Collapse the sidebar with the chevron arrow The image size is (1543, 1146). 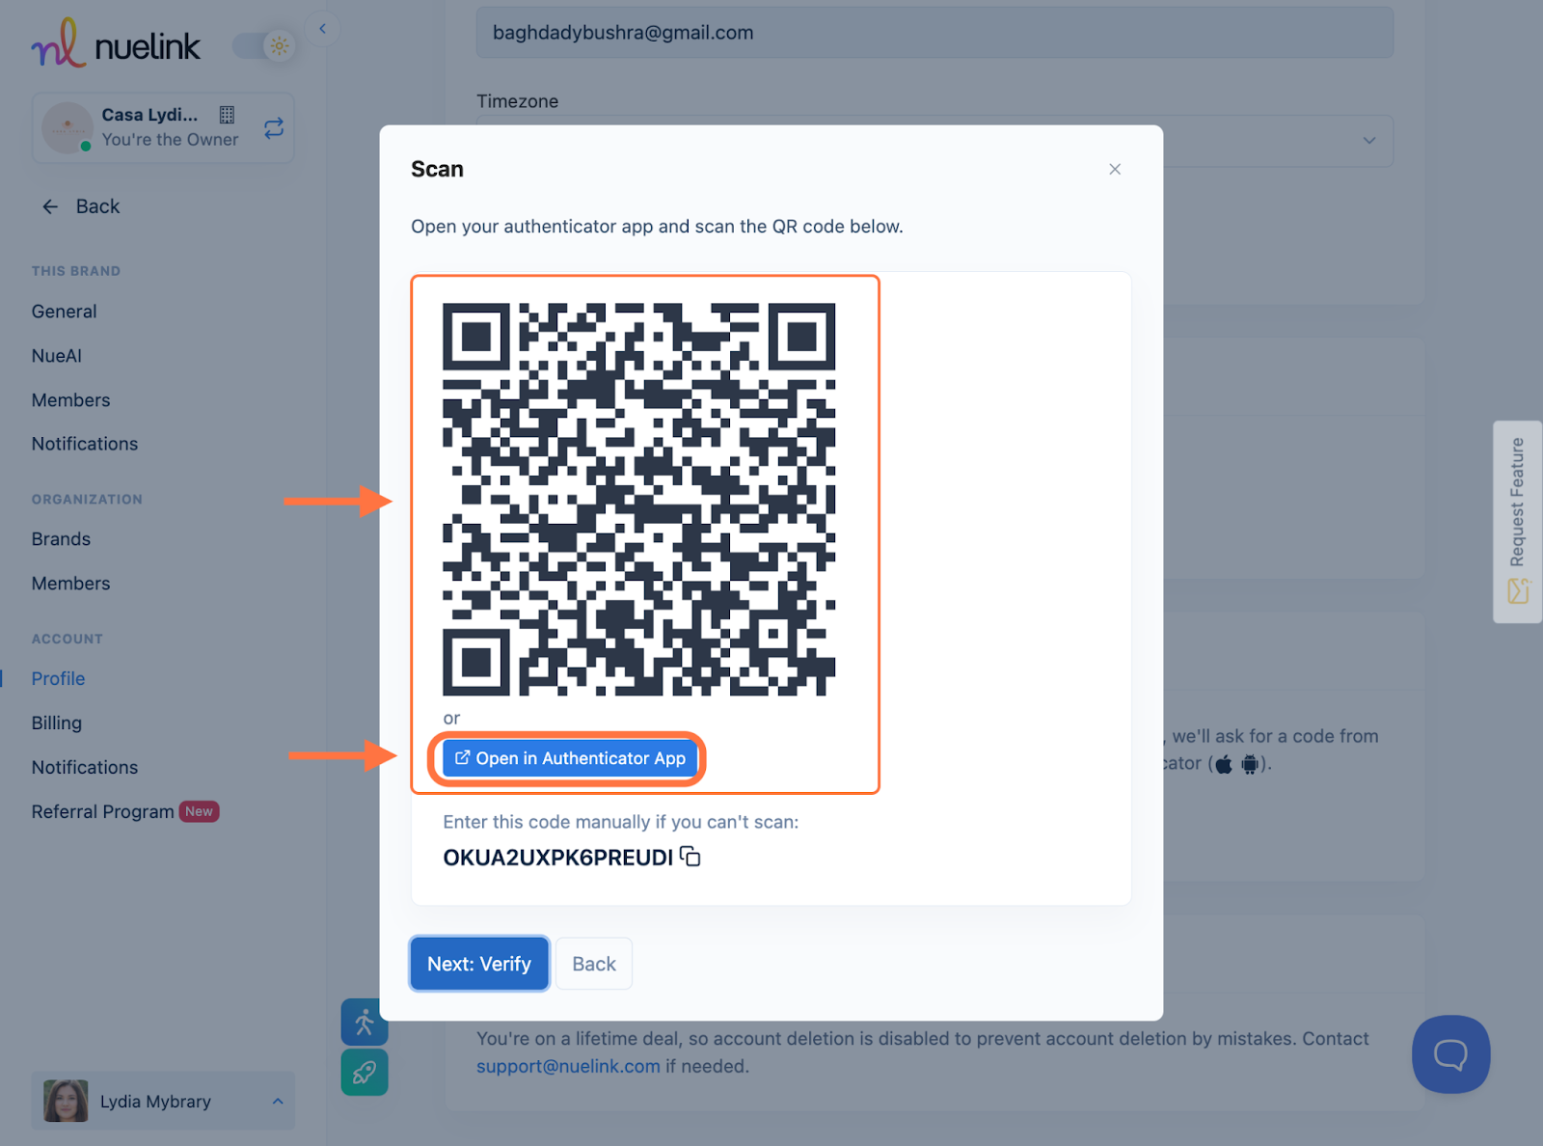pyautogui.click(x=323, y=29)
